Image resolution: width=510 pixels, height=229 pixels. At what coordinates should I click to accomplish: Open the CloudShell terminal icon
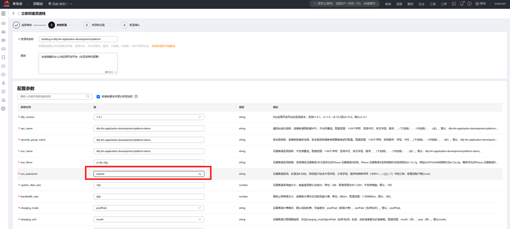(454, 4)
